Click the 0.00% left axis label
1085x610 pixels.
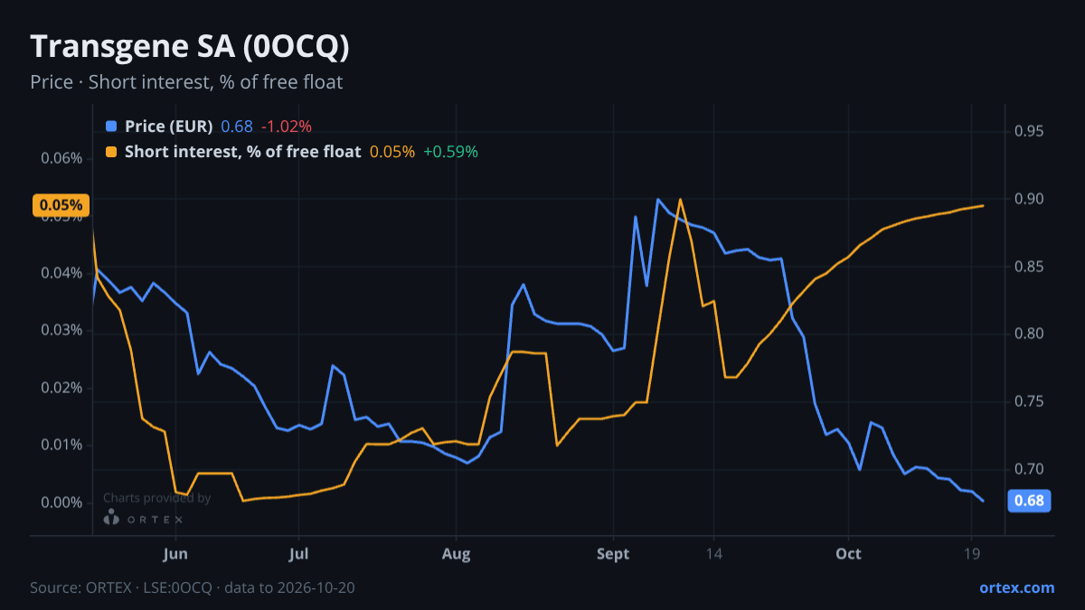61,502
